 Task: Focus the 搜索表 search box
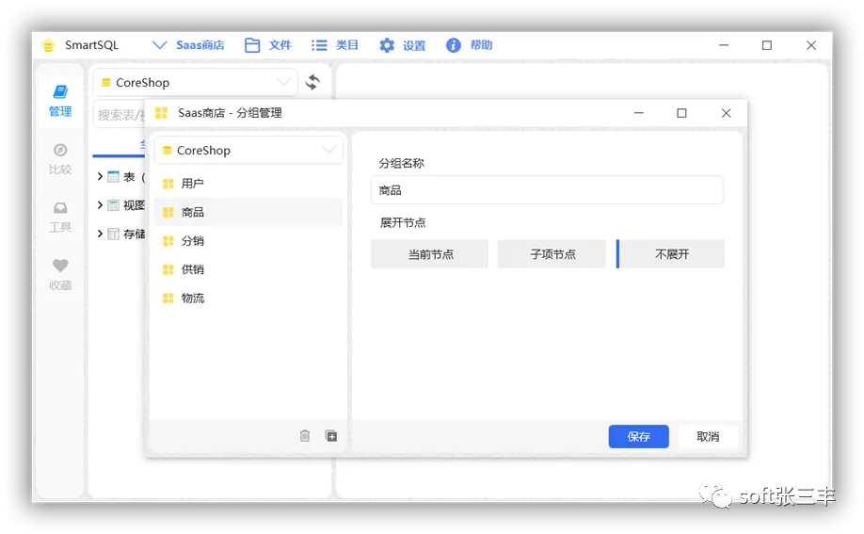pos(120,115)
